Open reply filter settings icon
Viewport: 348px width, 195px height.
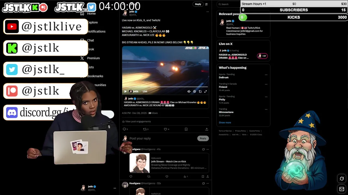click(x=206, y=4)
